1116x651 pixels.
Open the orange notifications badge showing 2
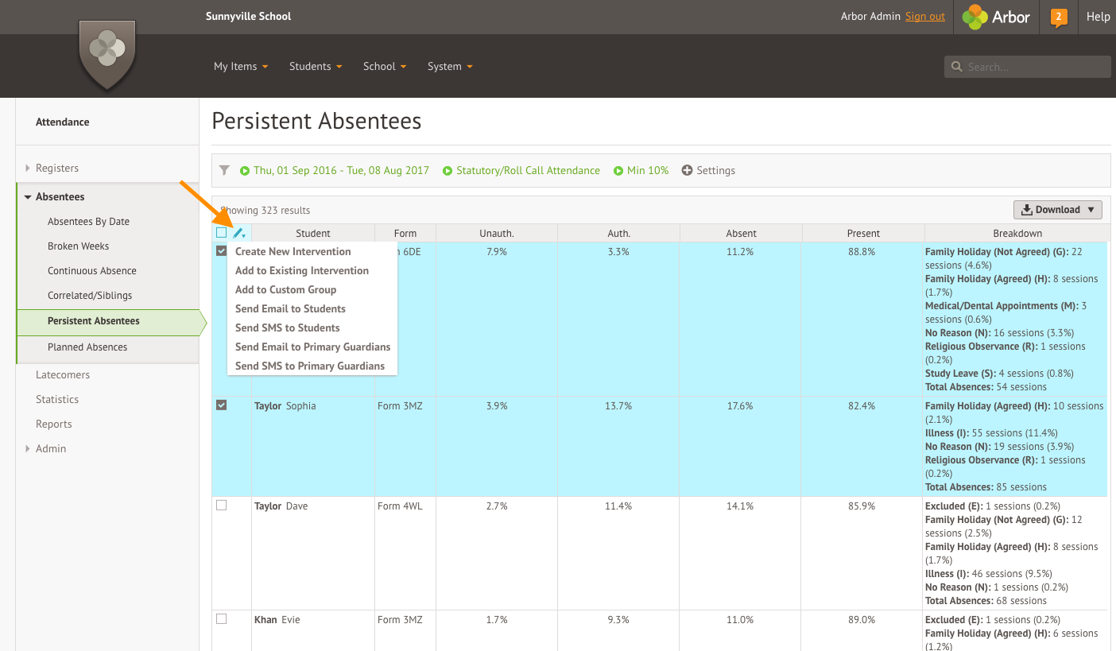1058,17
